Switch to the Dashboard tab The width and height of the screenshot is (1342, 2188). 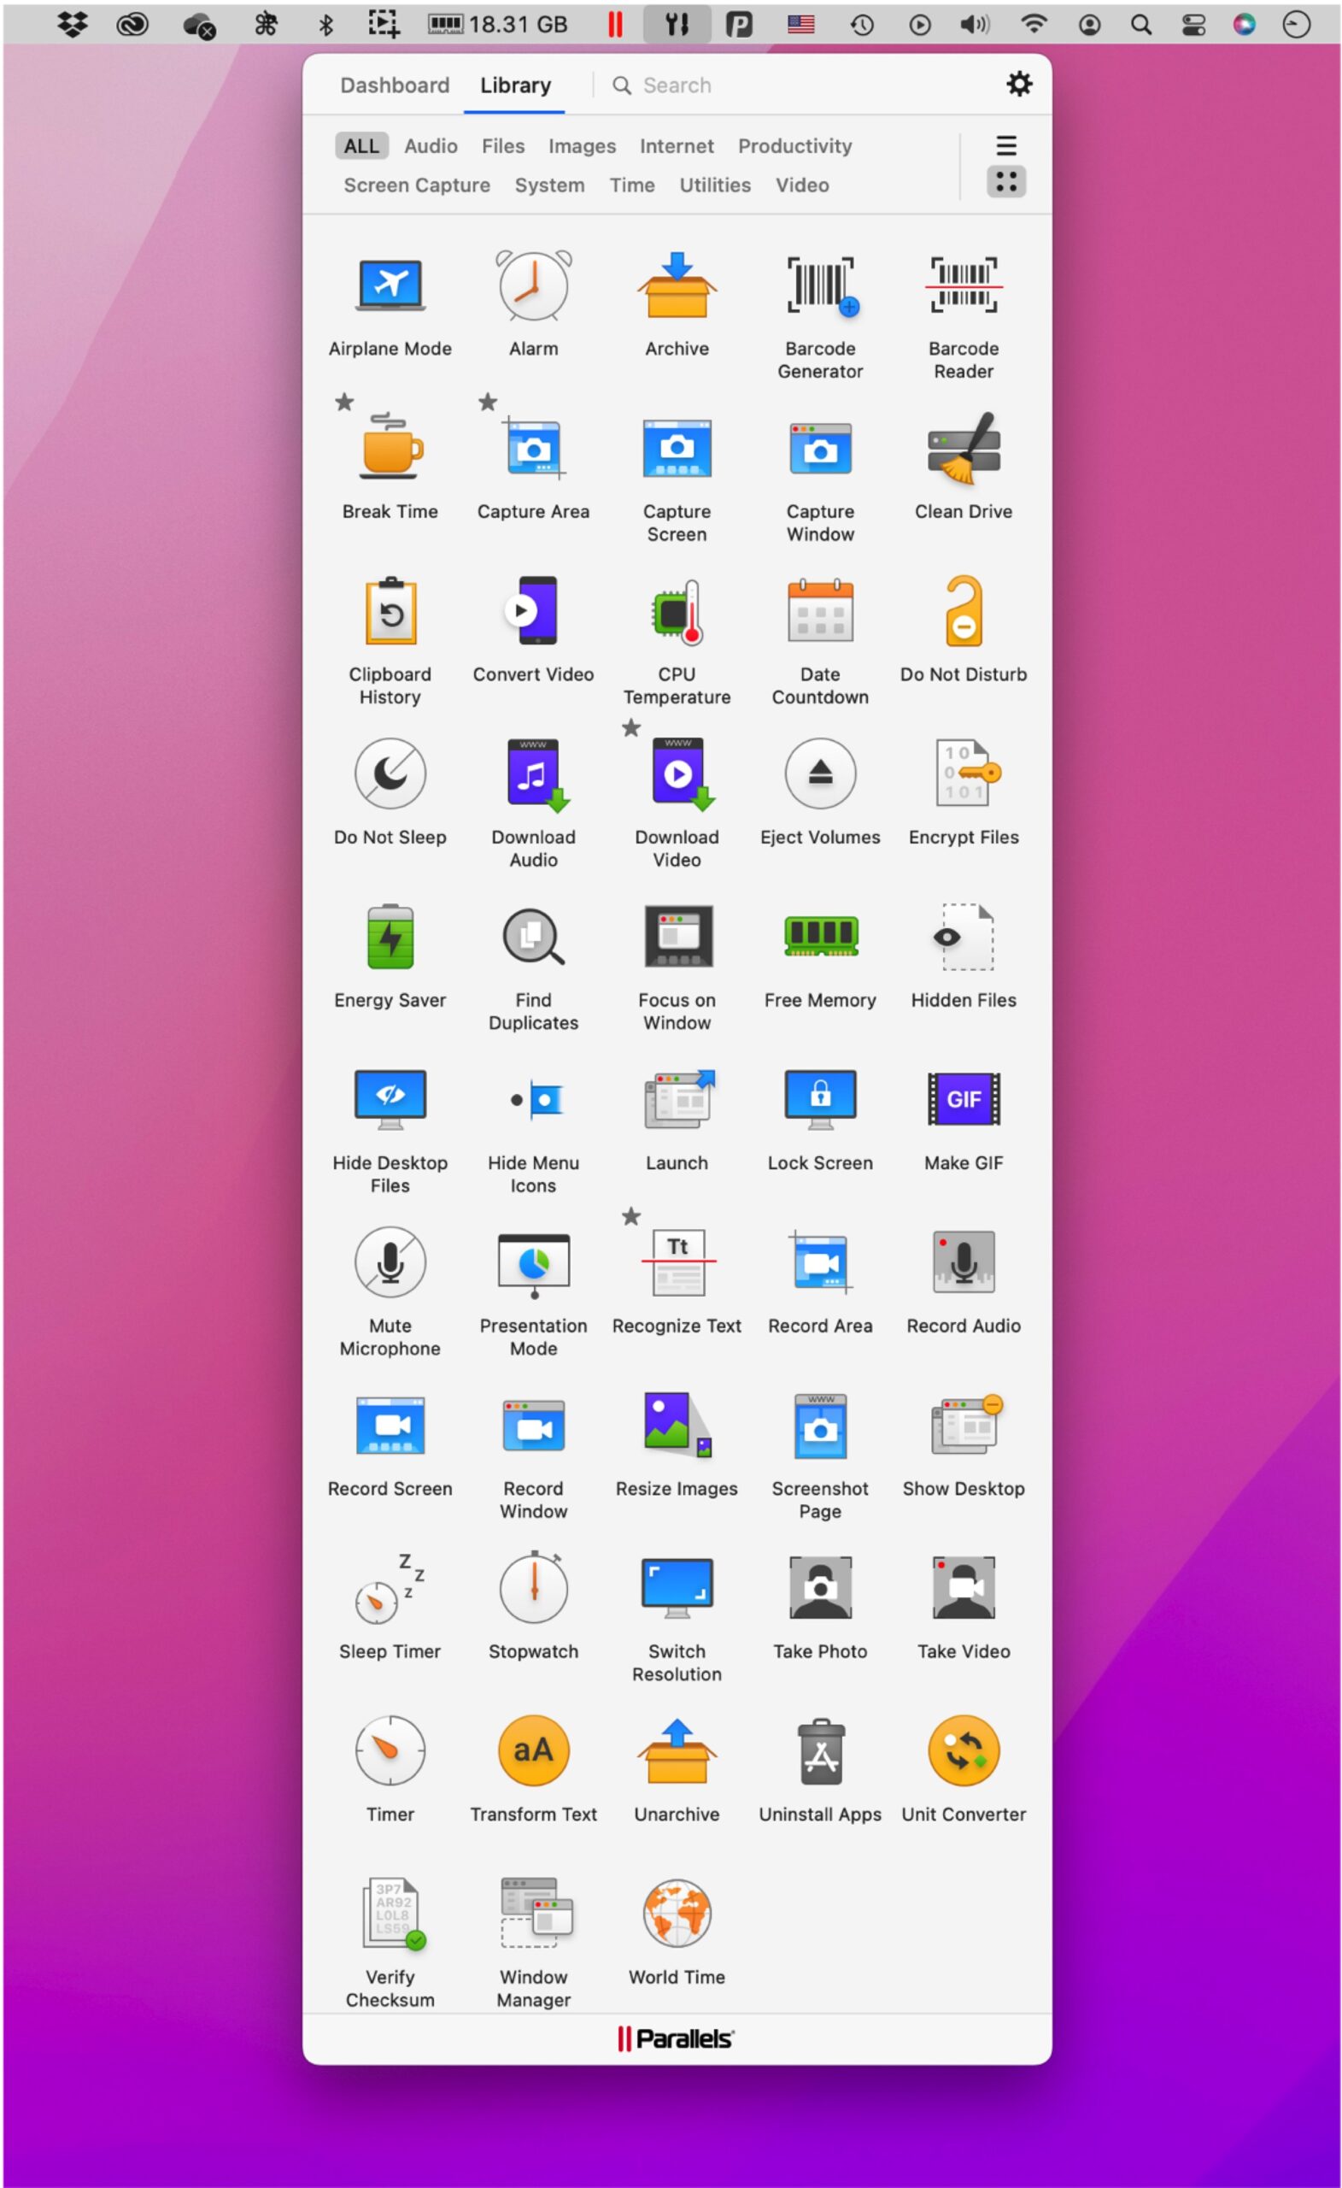[395, 85]
